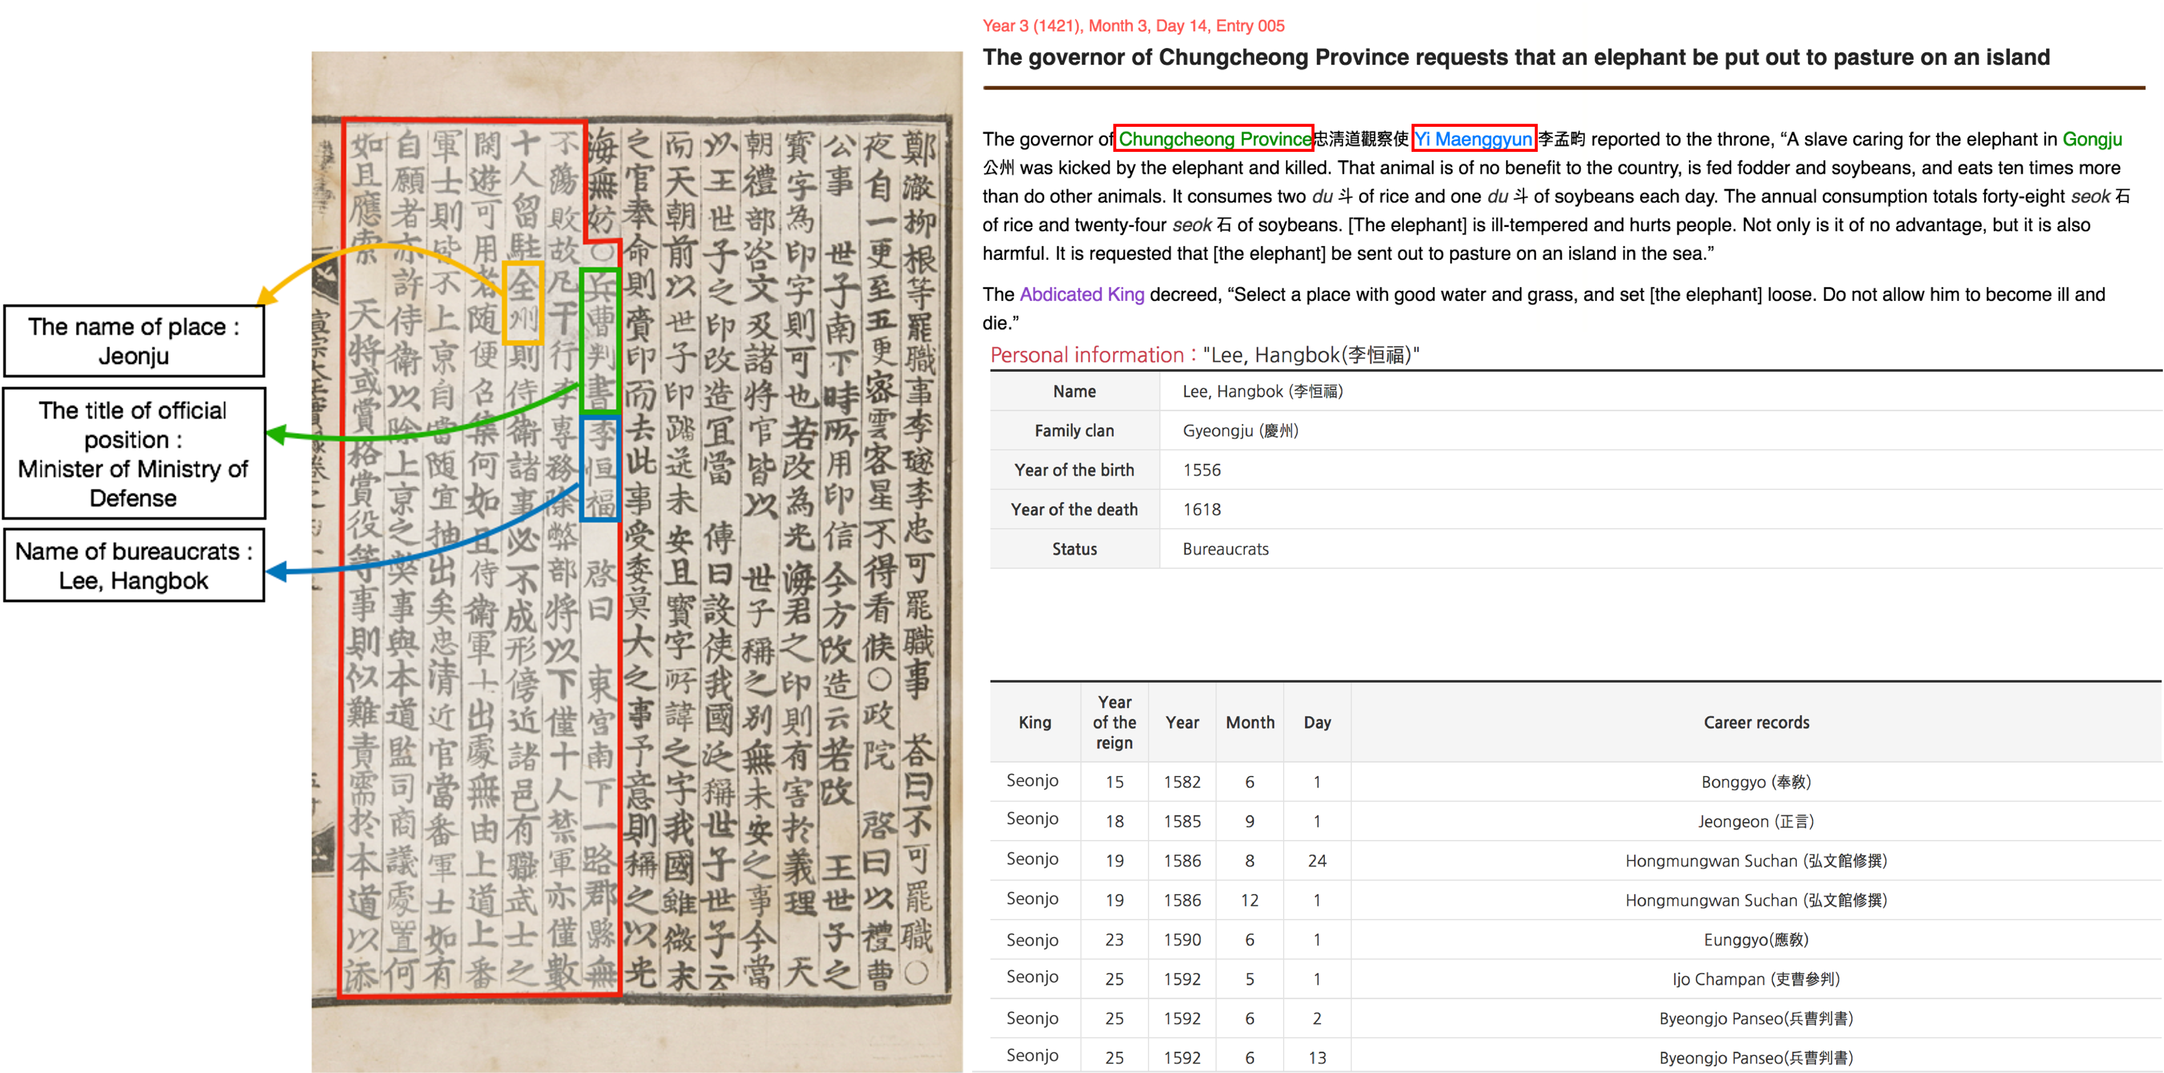Open the Yi Maenggyun link

(x=1473, y=139)
